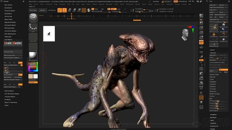Activate Scale mode in top shelf

[74, 10]
